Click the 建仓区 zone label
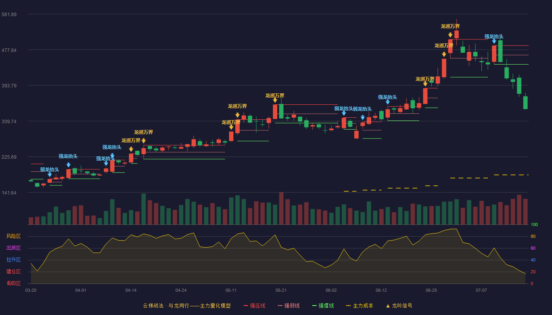 tap(13, 272)
